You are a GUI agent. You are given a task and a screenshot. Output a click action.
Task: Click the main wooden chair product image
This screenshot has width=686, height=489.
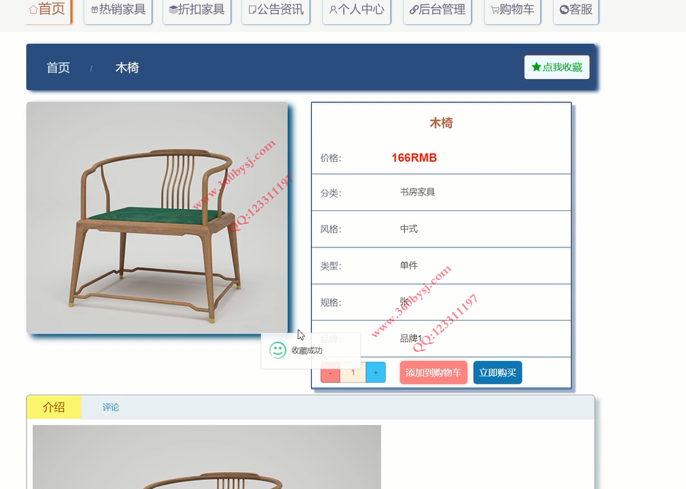157,218
